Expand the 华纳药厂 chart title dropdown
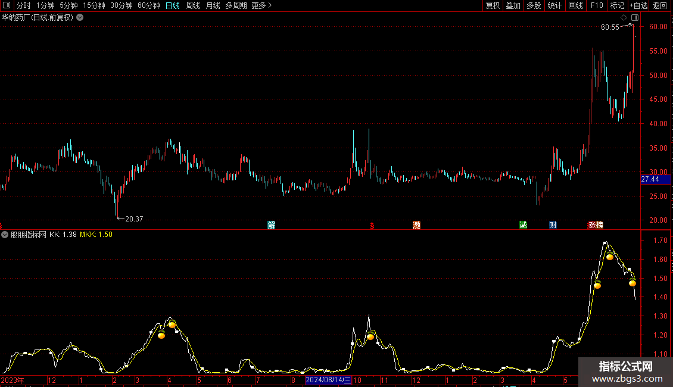This screenshot has height=387, width=673. 80,18
